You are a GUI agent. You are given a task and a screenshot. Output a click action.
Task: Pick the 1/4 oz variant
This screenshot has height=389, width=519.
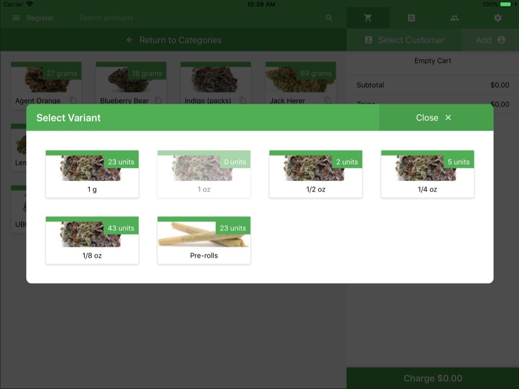coord(427,174)
